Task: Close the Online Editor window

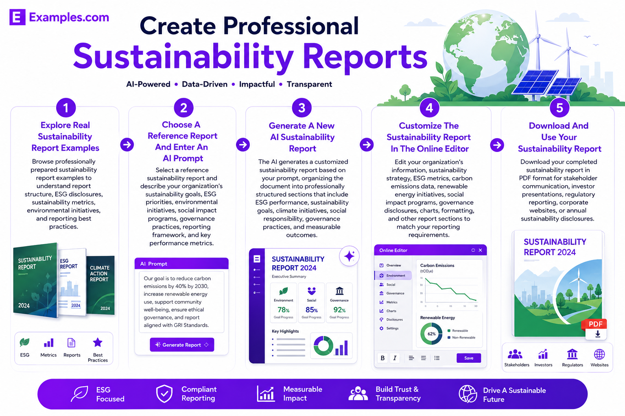Action: (480, 250)
